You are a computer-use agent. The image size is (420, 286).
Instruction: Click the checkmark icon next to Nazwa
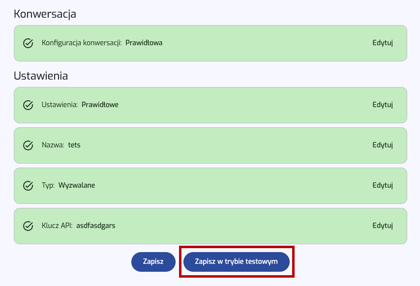point(28,145)
